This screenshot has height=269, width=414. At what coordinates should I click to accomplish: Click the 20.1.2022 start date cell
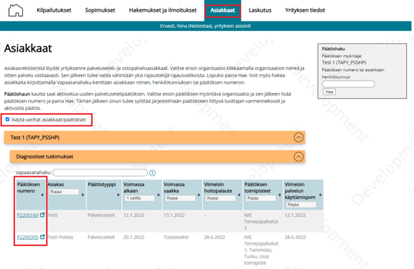point(134,237)
